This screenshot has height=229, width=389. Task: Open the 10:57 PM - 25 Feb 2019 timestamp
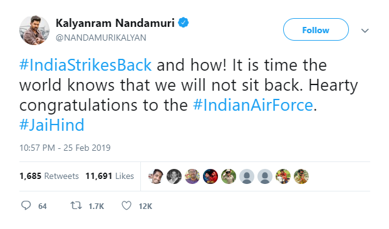click(x=65, y=148)
